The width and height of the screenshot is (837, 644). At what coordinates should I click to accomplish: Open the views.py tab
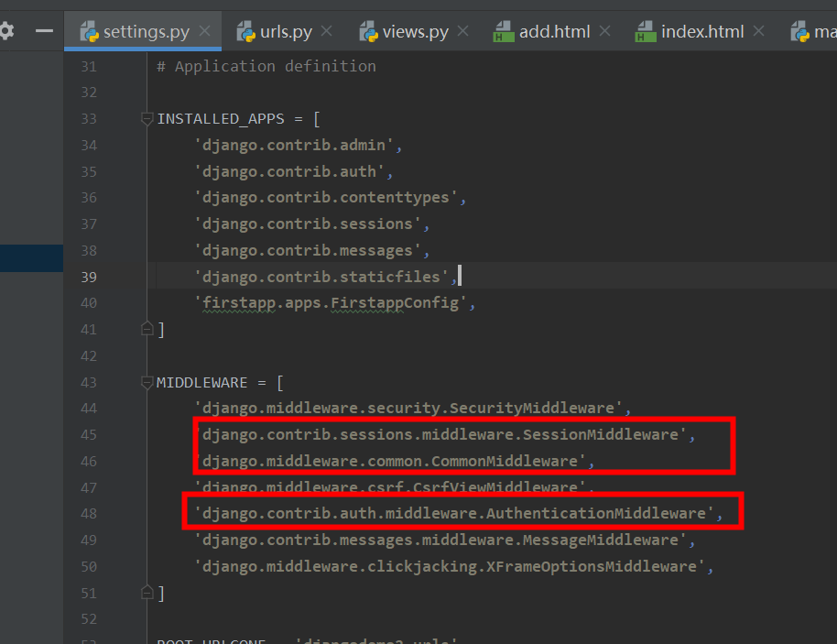point(416,31)
